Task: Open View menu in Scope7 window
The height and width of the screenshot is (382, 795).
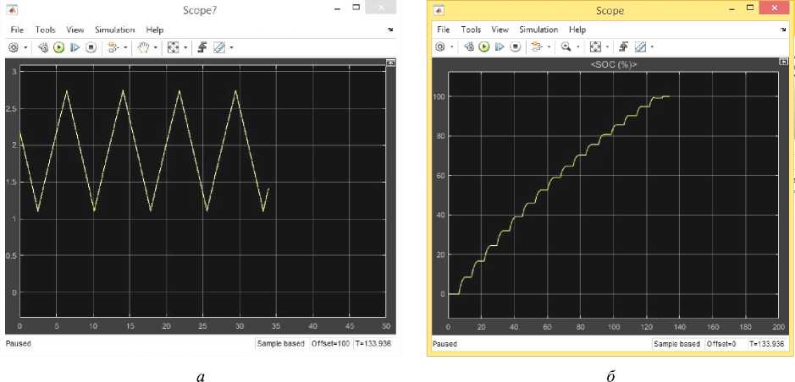Action: click(x=75, y=30)
